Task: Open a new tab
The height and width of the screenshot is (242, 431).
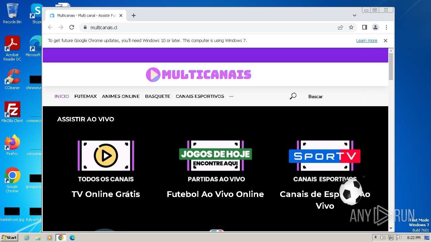Action: click(x=134, y=15)
